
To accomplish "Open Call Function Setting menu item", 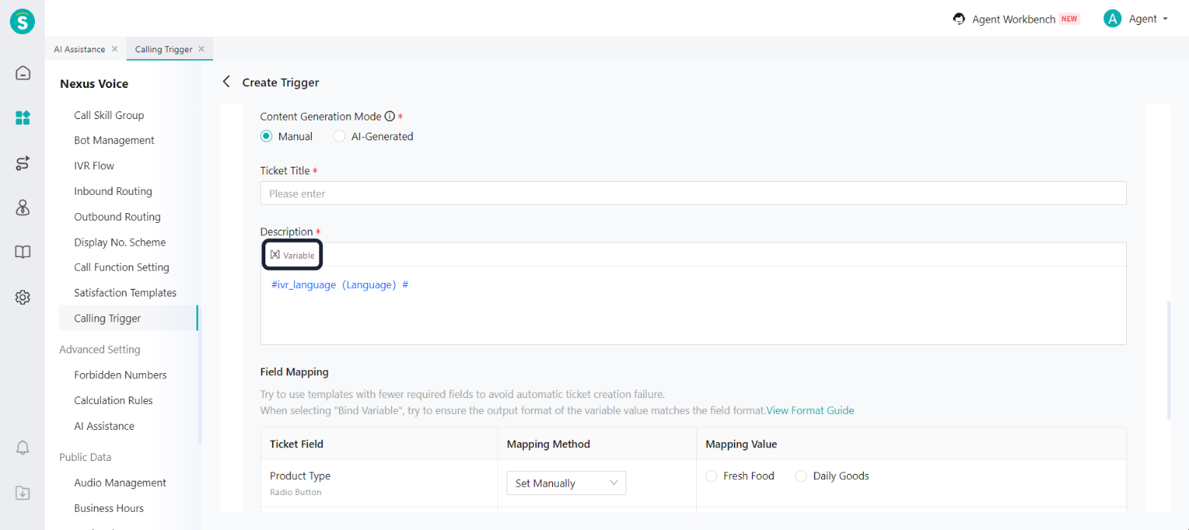I will 121,268.
